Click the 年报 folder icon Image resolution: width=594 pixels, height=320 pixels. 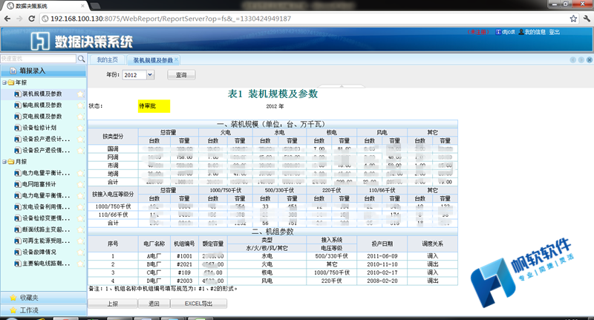pos(11,82)
